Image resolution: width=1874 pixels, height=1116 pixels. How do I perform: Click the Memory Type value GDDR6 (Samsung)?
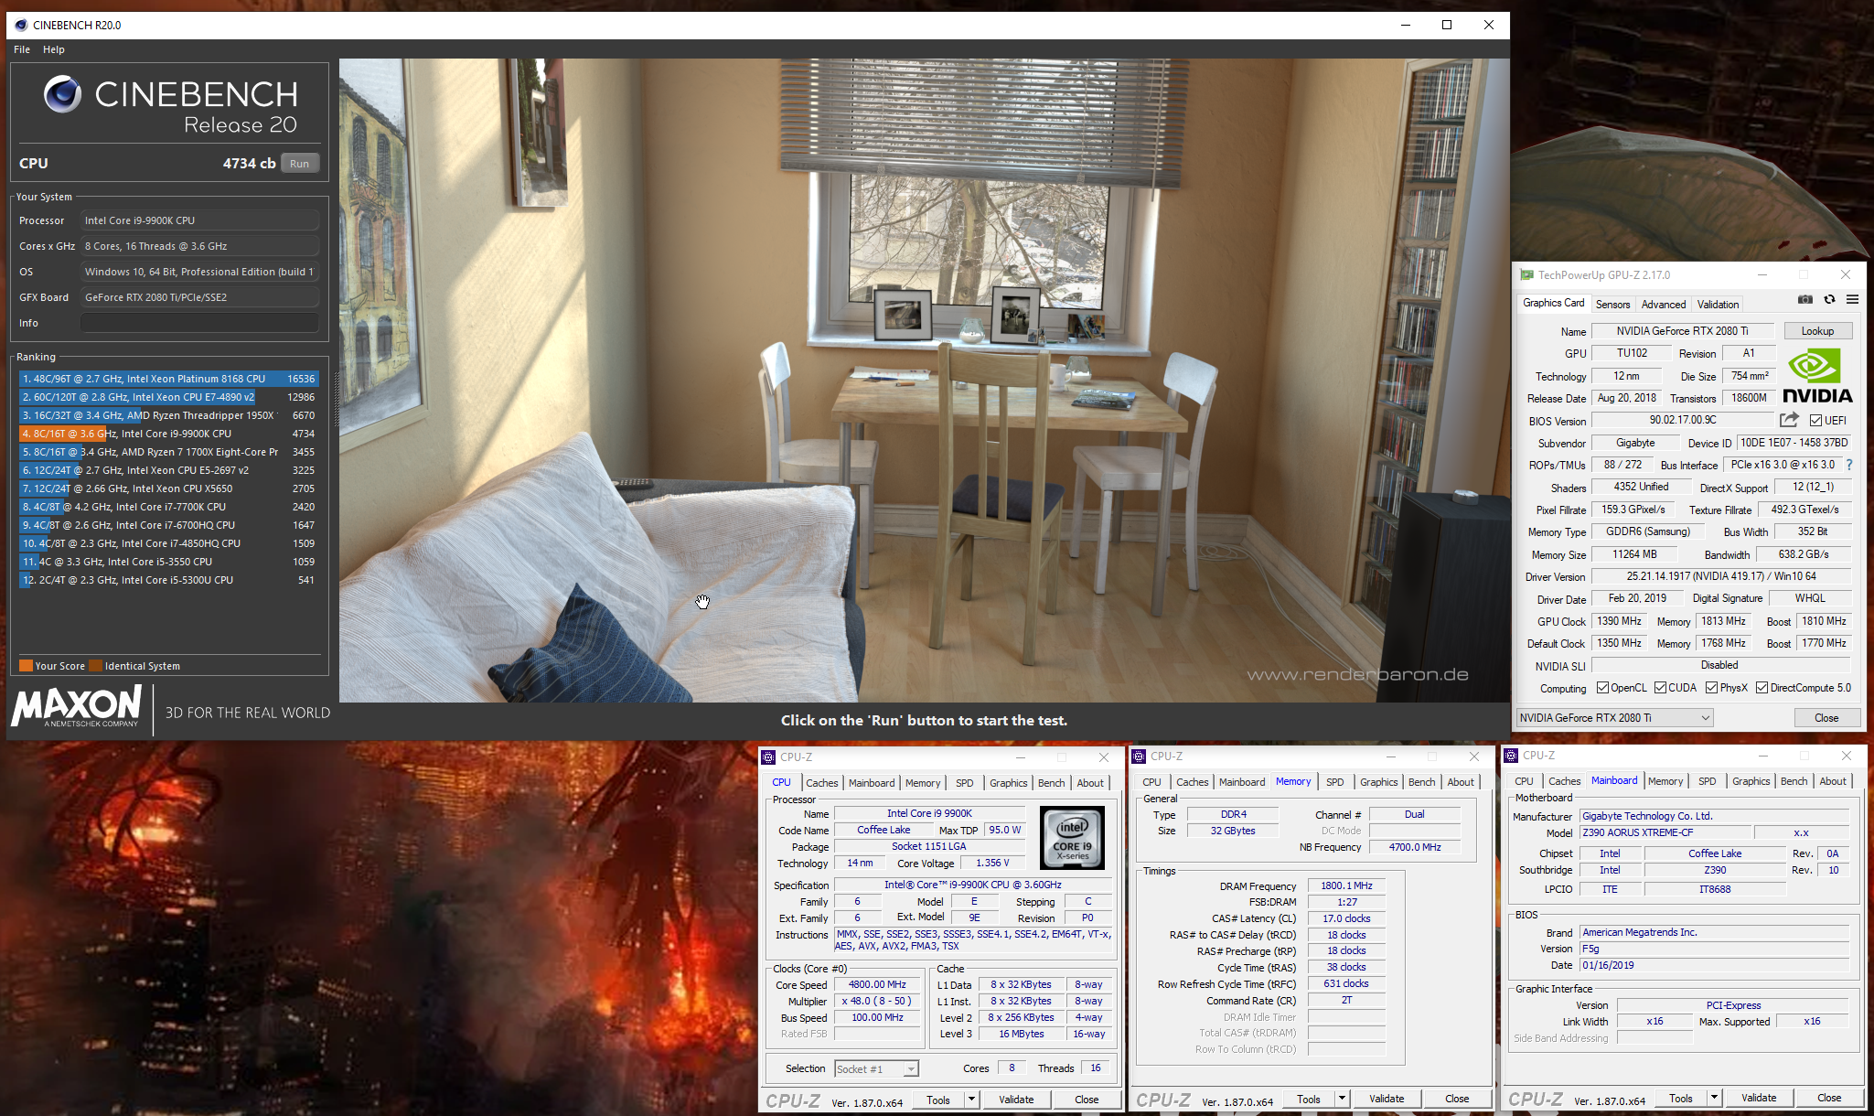[1648, 531]
